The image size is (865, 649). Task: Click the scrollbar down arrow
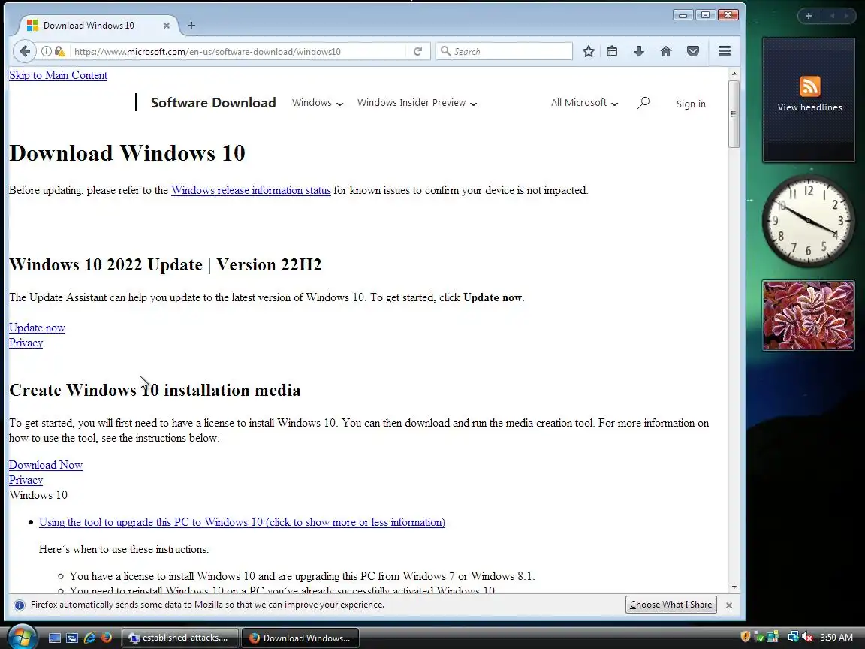pos(734,587)
